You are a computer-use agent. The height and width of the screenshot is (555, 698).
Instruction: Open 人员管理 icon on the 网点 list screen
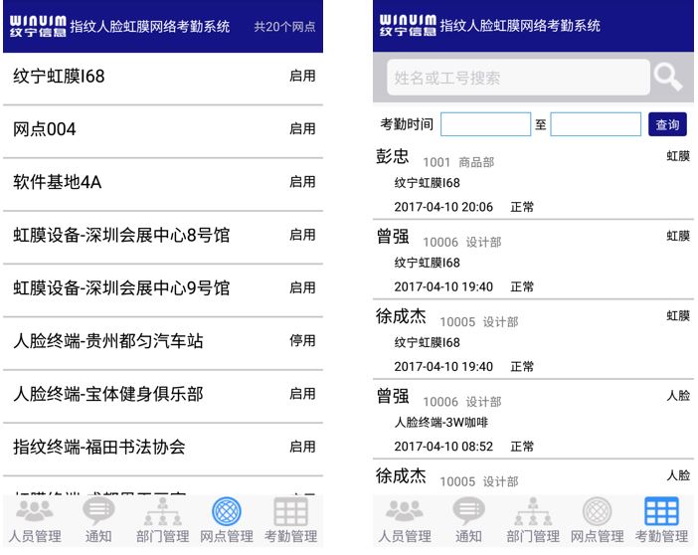(36, 509)
